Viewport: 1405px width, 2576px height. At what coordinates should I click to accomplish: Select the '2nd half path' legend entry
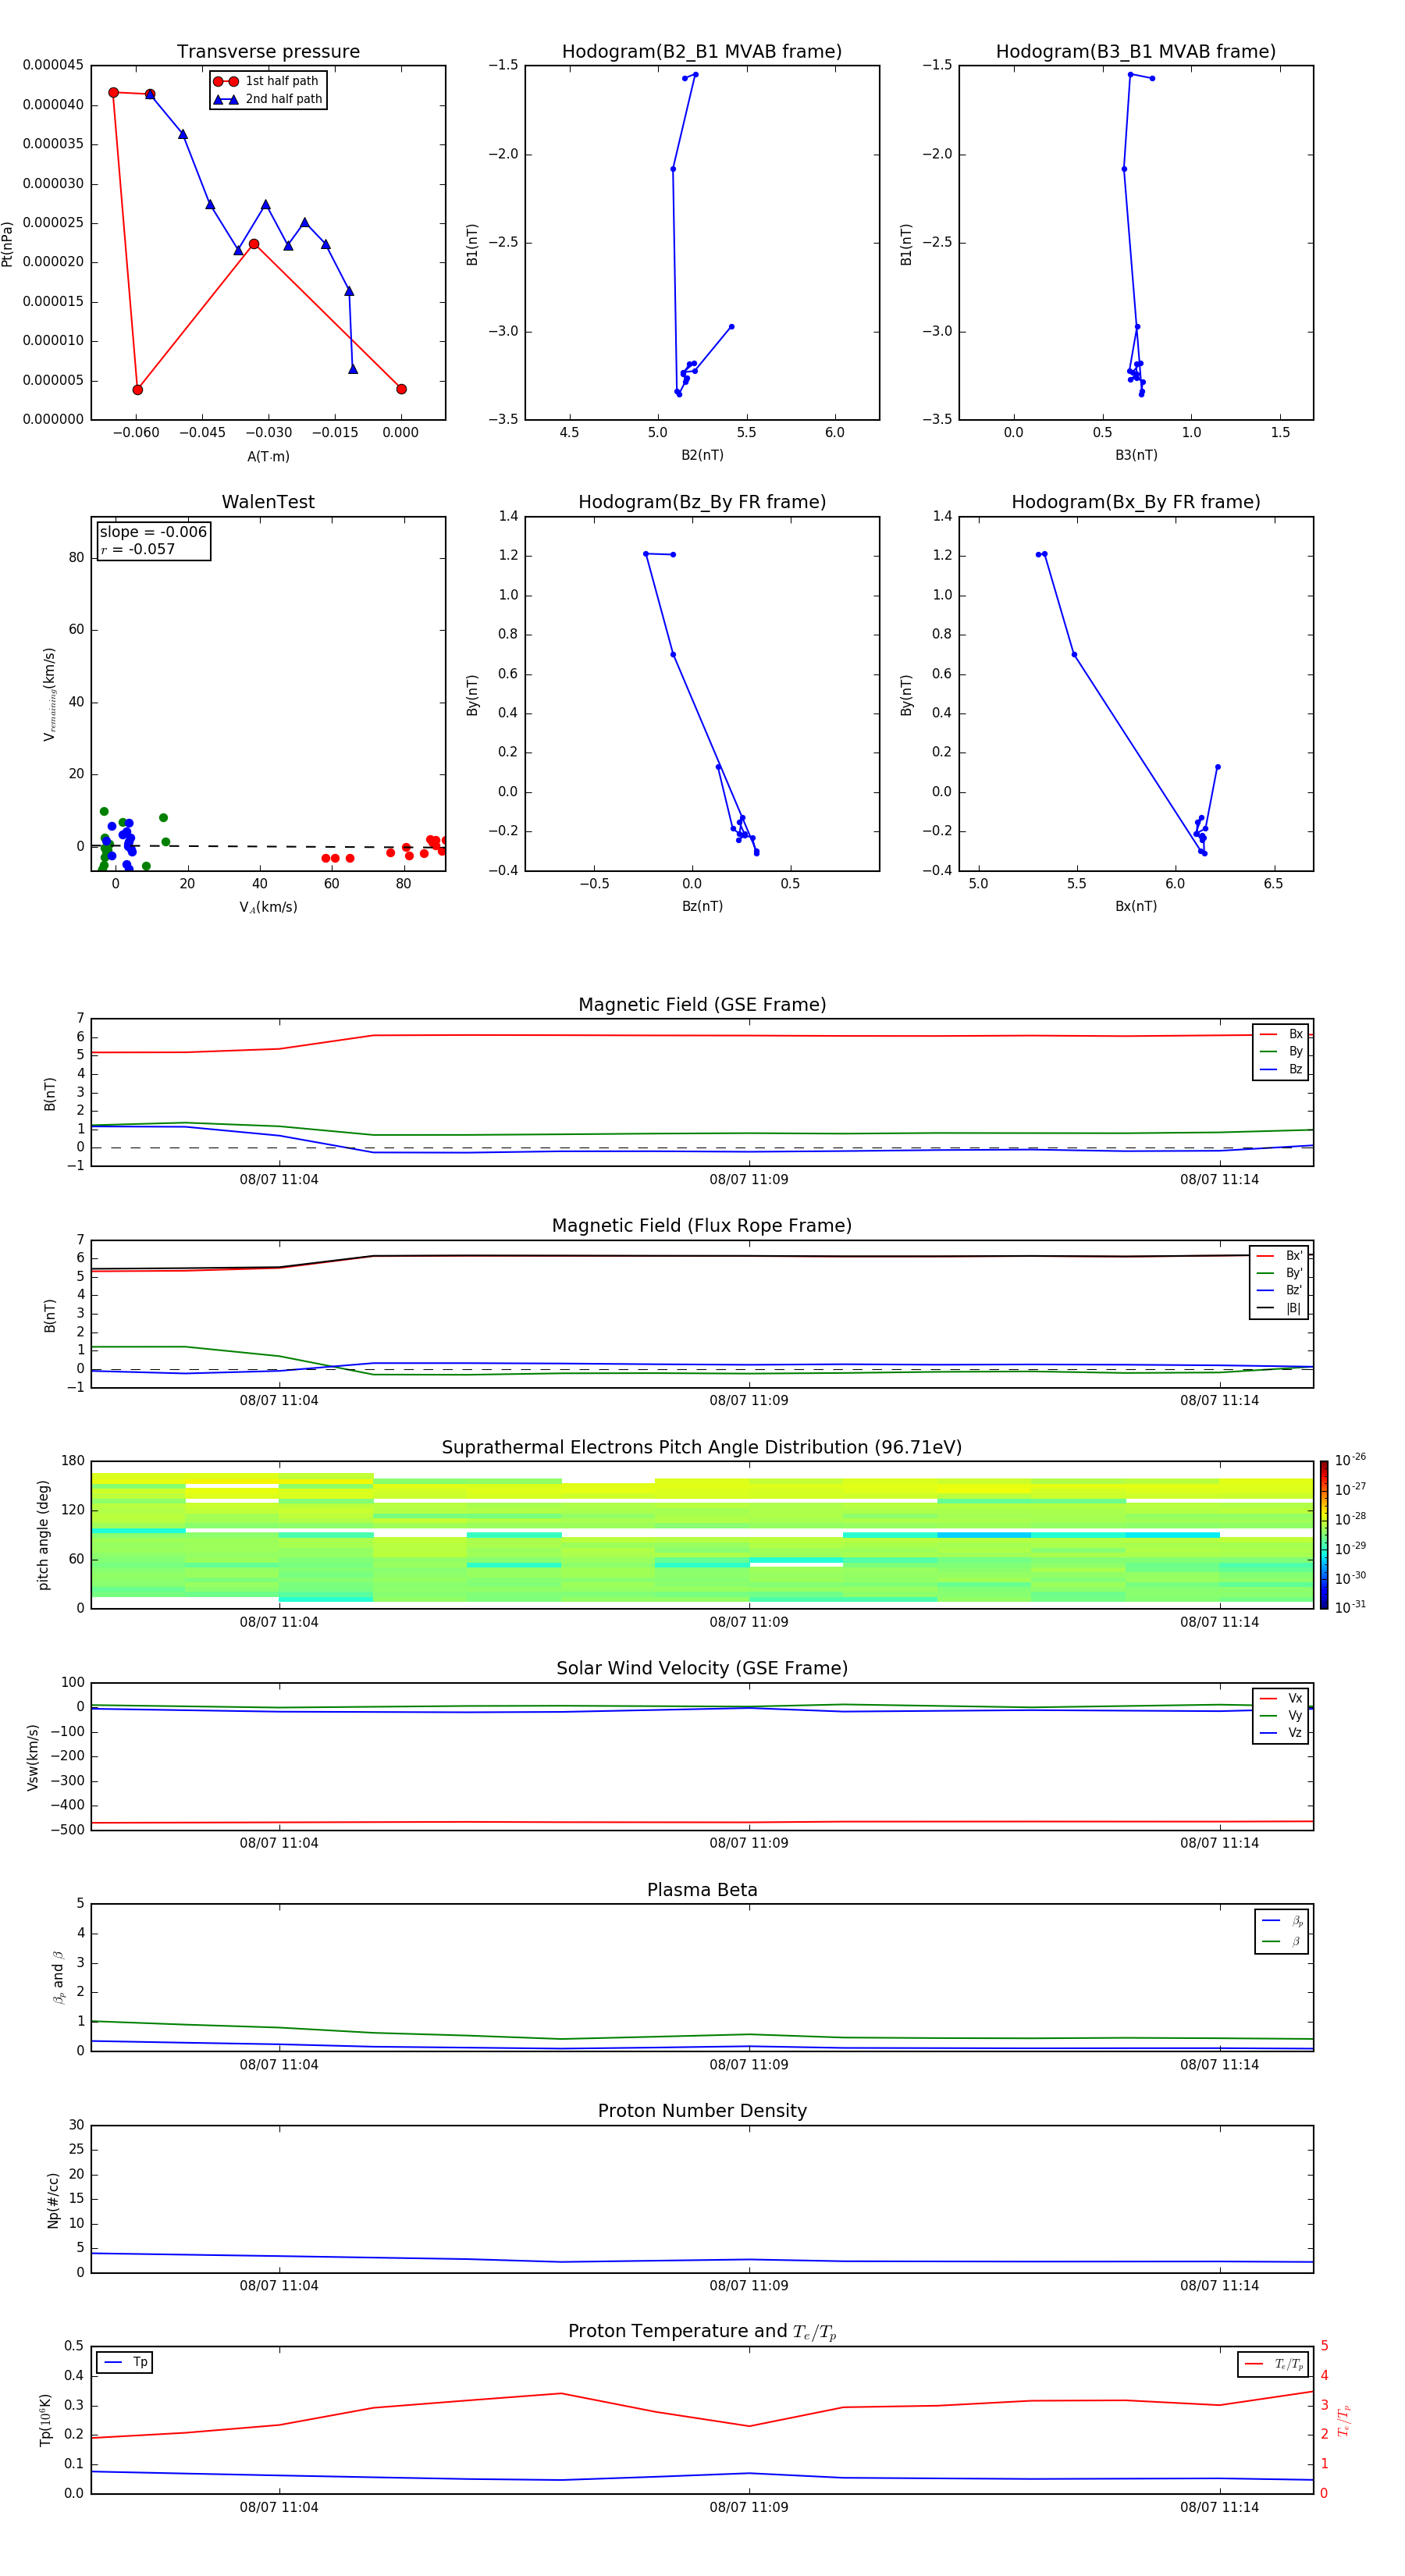pos(267,99)
